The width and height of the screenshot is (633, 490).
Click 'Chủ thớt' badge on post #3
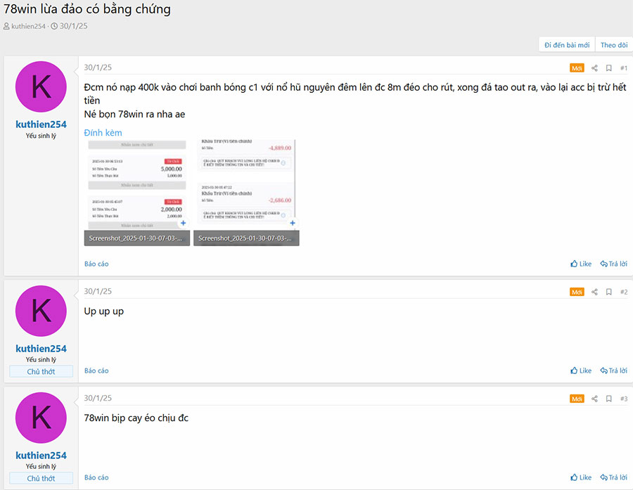[x=41, y=478]
